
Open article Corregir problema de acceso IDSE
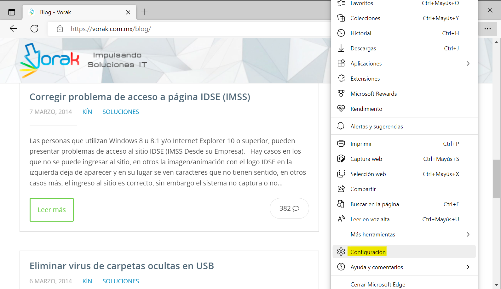pos(140,97)
